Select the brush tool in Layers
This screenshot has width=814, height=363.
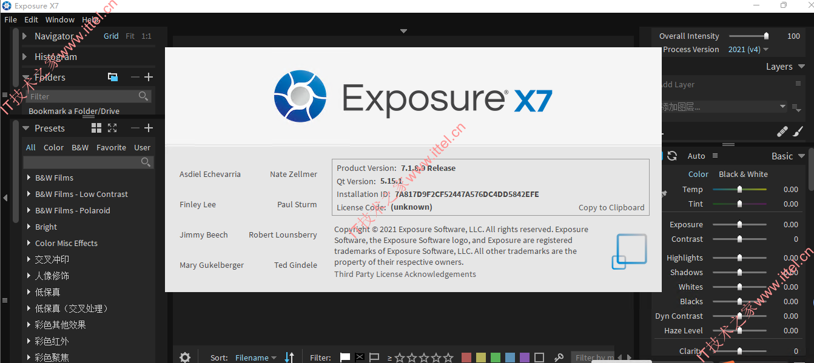point(798,131)
